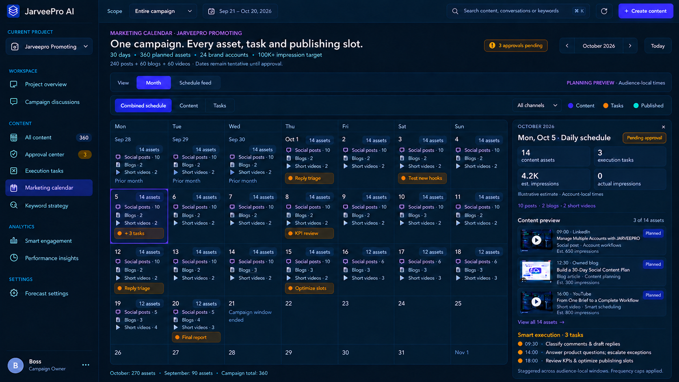The image size is (679, 382).
Task: Click the 09:30 Classify comments task
Action: click(x=569, y=344)
